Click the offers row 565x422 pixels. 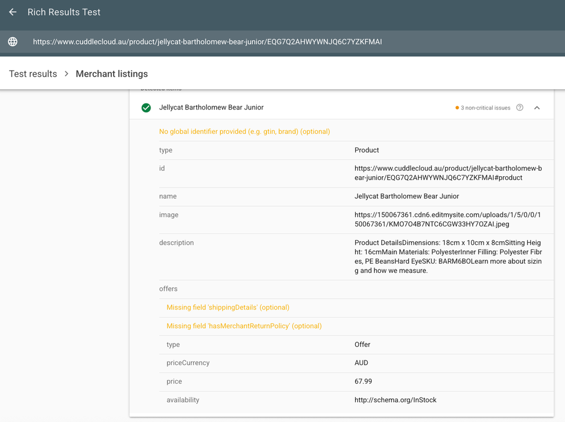(356, 289)
